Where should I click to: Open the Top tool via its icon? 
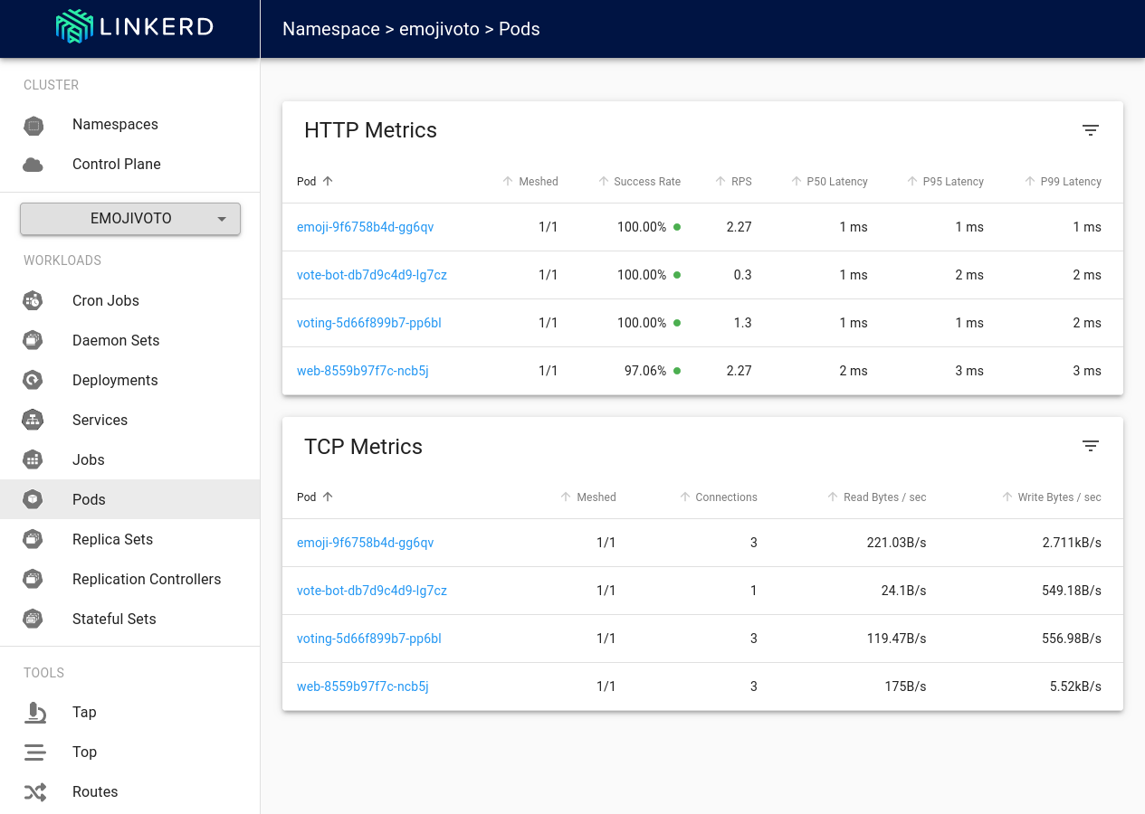tap(35, 752)
